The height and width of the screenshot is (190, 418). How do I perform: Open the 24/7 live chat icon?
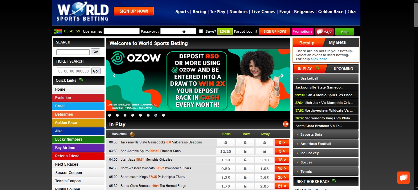coord(324,31)
